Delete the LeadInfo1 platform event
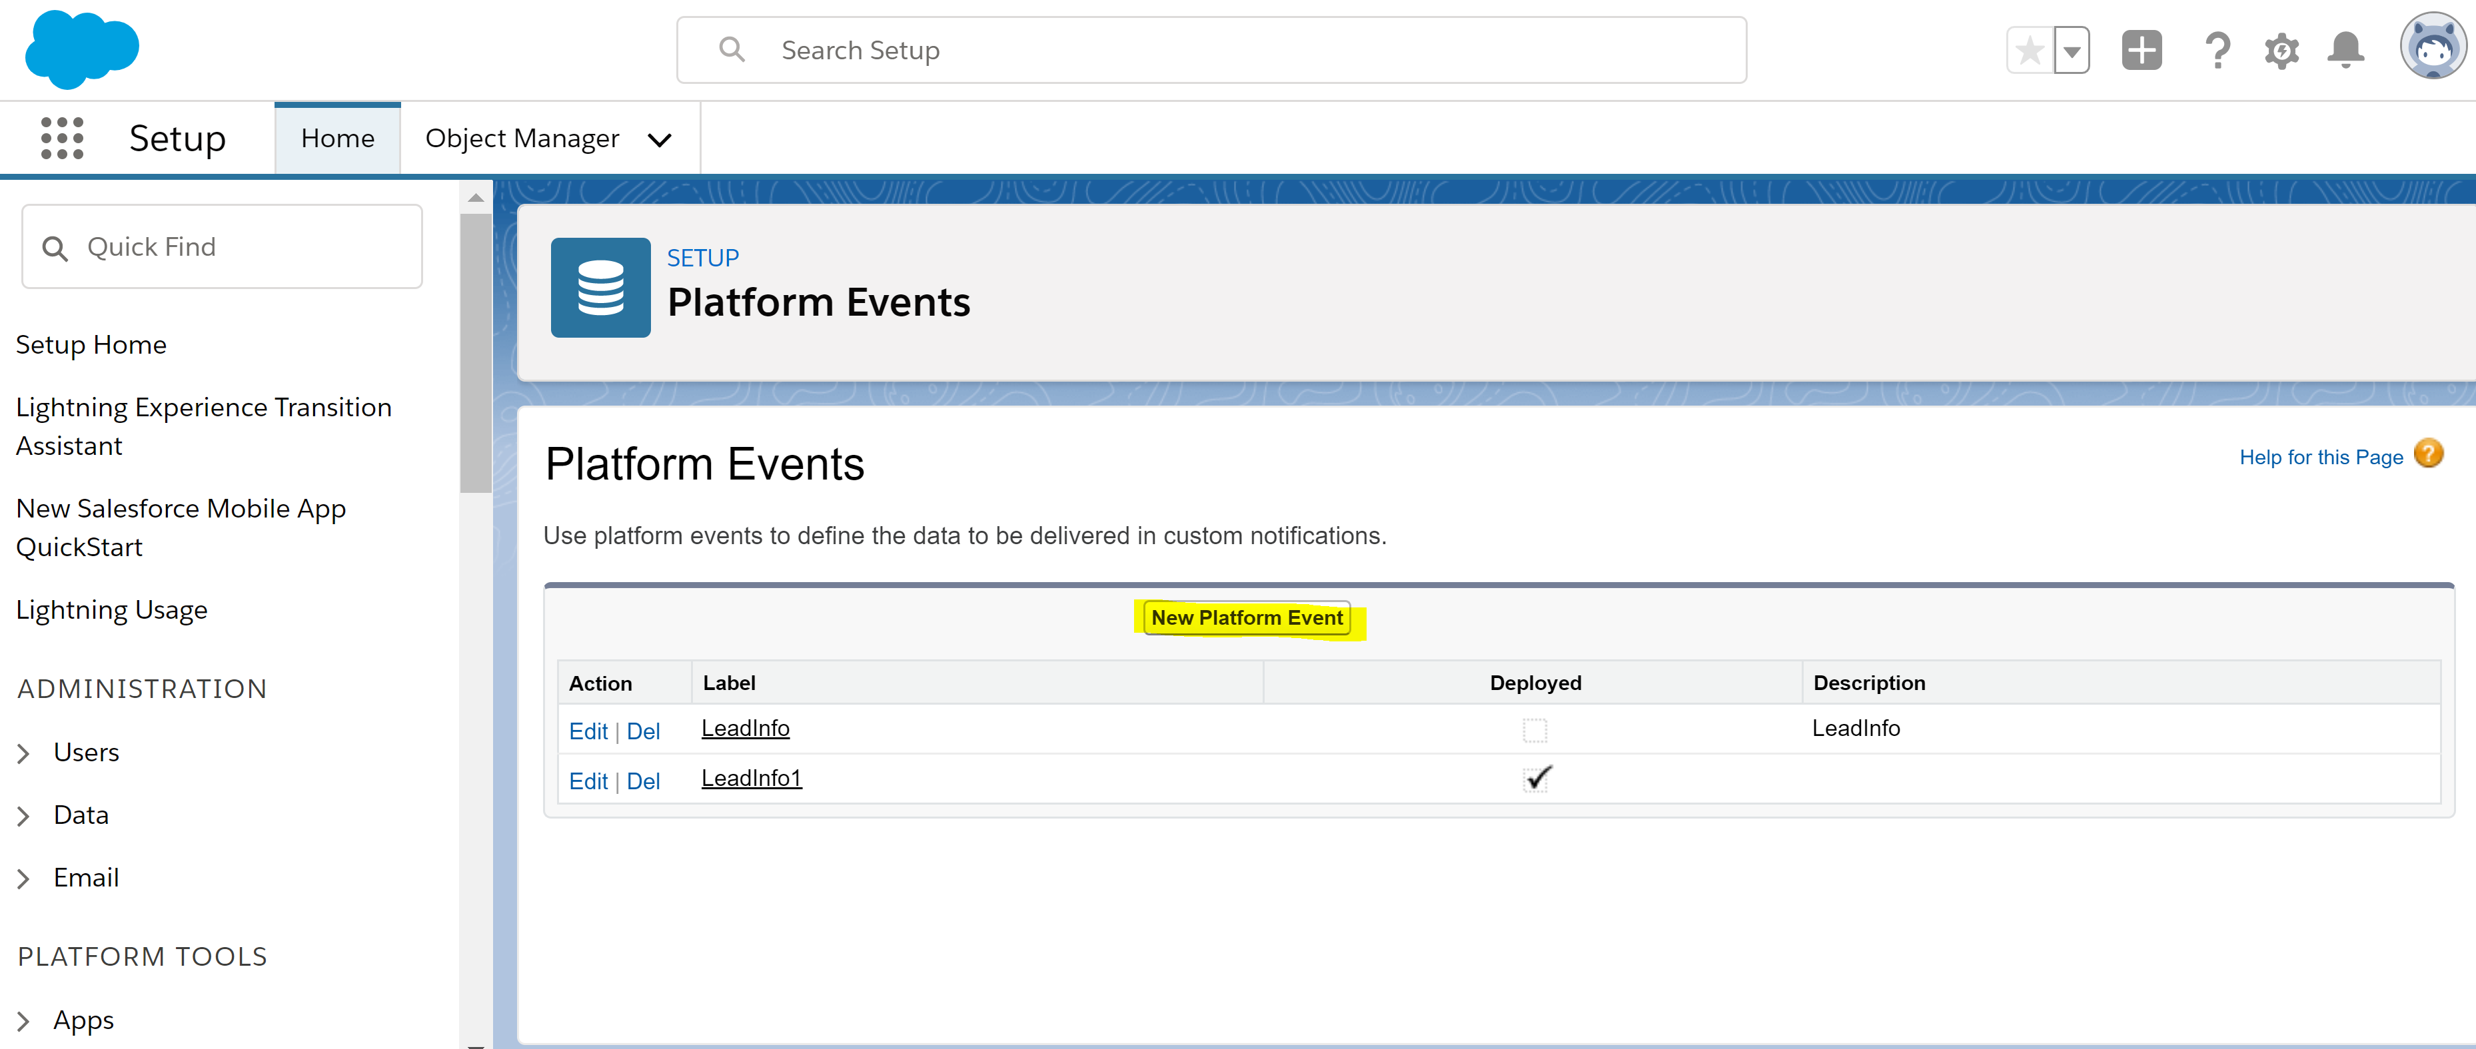This screenshot has height=1049, width=2476. (643, 781)
